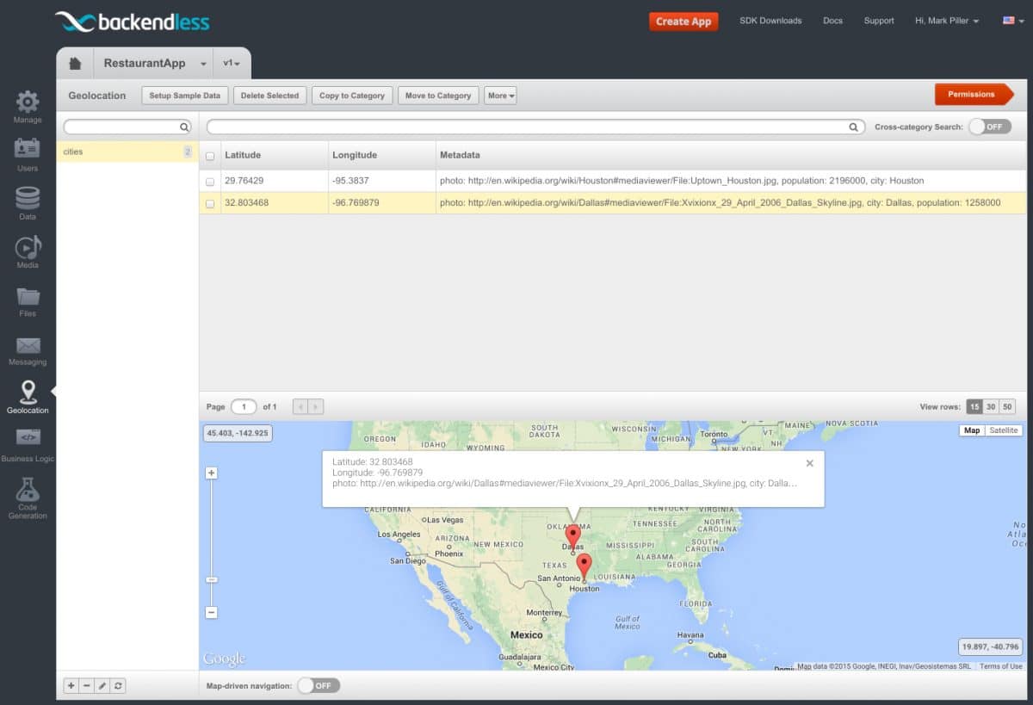The width and height of the screenshot is (1033, 705).
Task: Zoom in the map with plus control
Action: click(212, 473)
